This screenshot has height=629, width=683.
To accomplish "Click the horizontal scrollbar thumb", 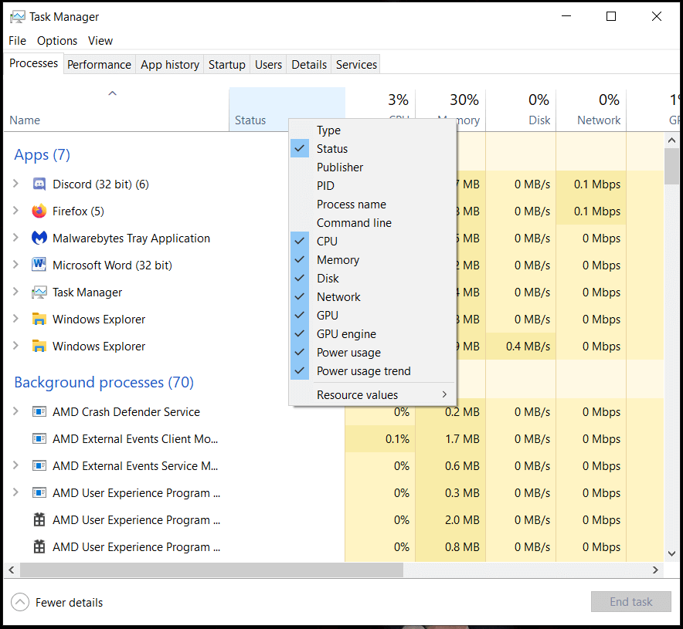I will [212, 570].
